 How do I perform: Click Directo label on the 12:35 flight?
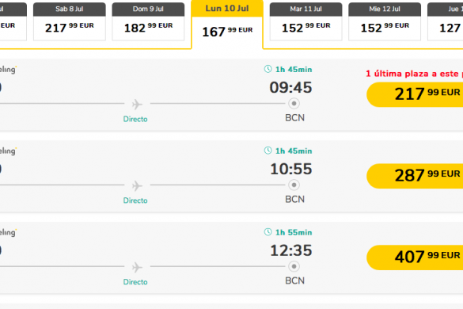coord(135,282)
